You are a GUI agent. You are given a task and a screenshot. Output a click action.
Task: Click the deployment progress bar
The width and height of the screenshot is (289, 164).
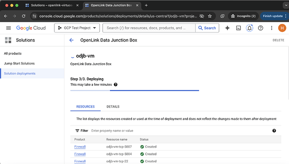[x=134, y=90]
